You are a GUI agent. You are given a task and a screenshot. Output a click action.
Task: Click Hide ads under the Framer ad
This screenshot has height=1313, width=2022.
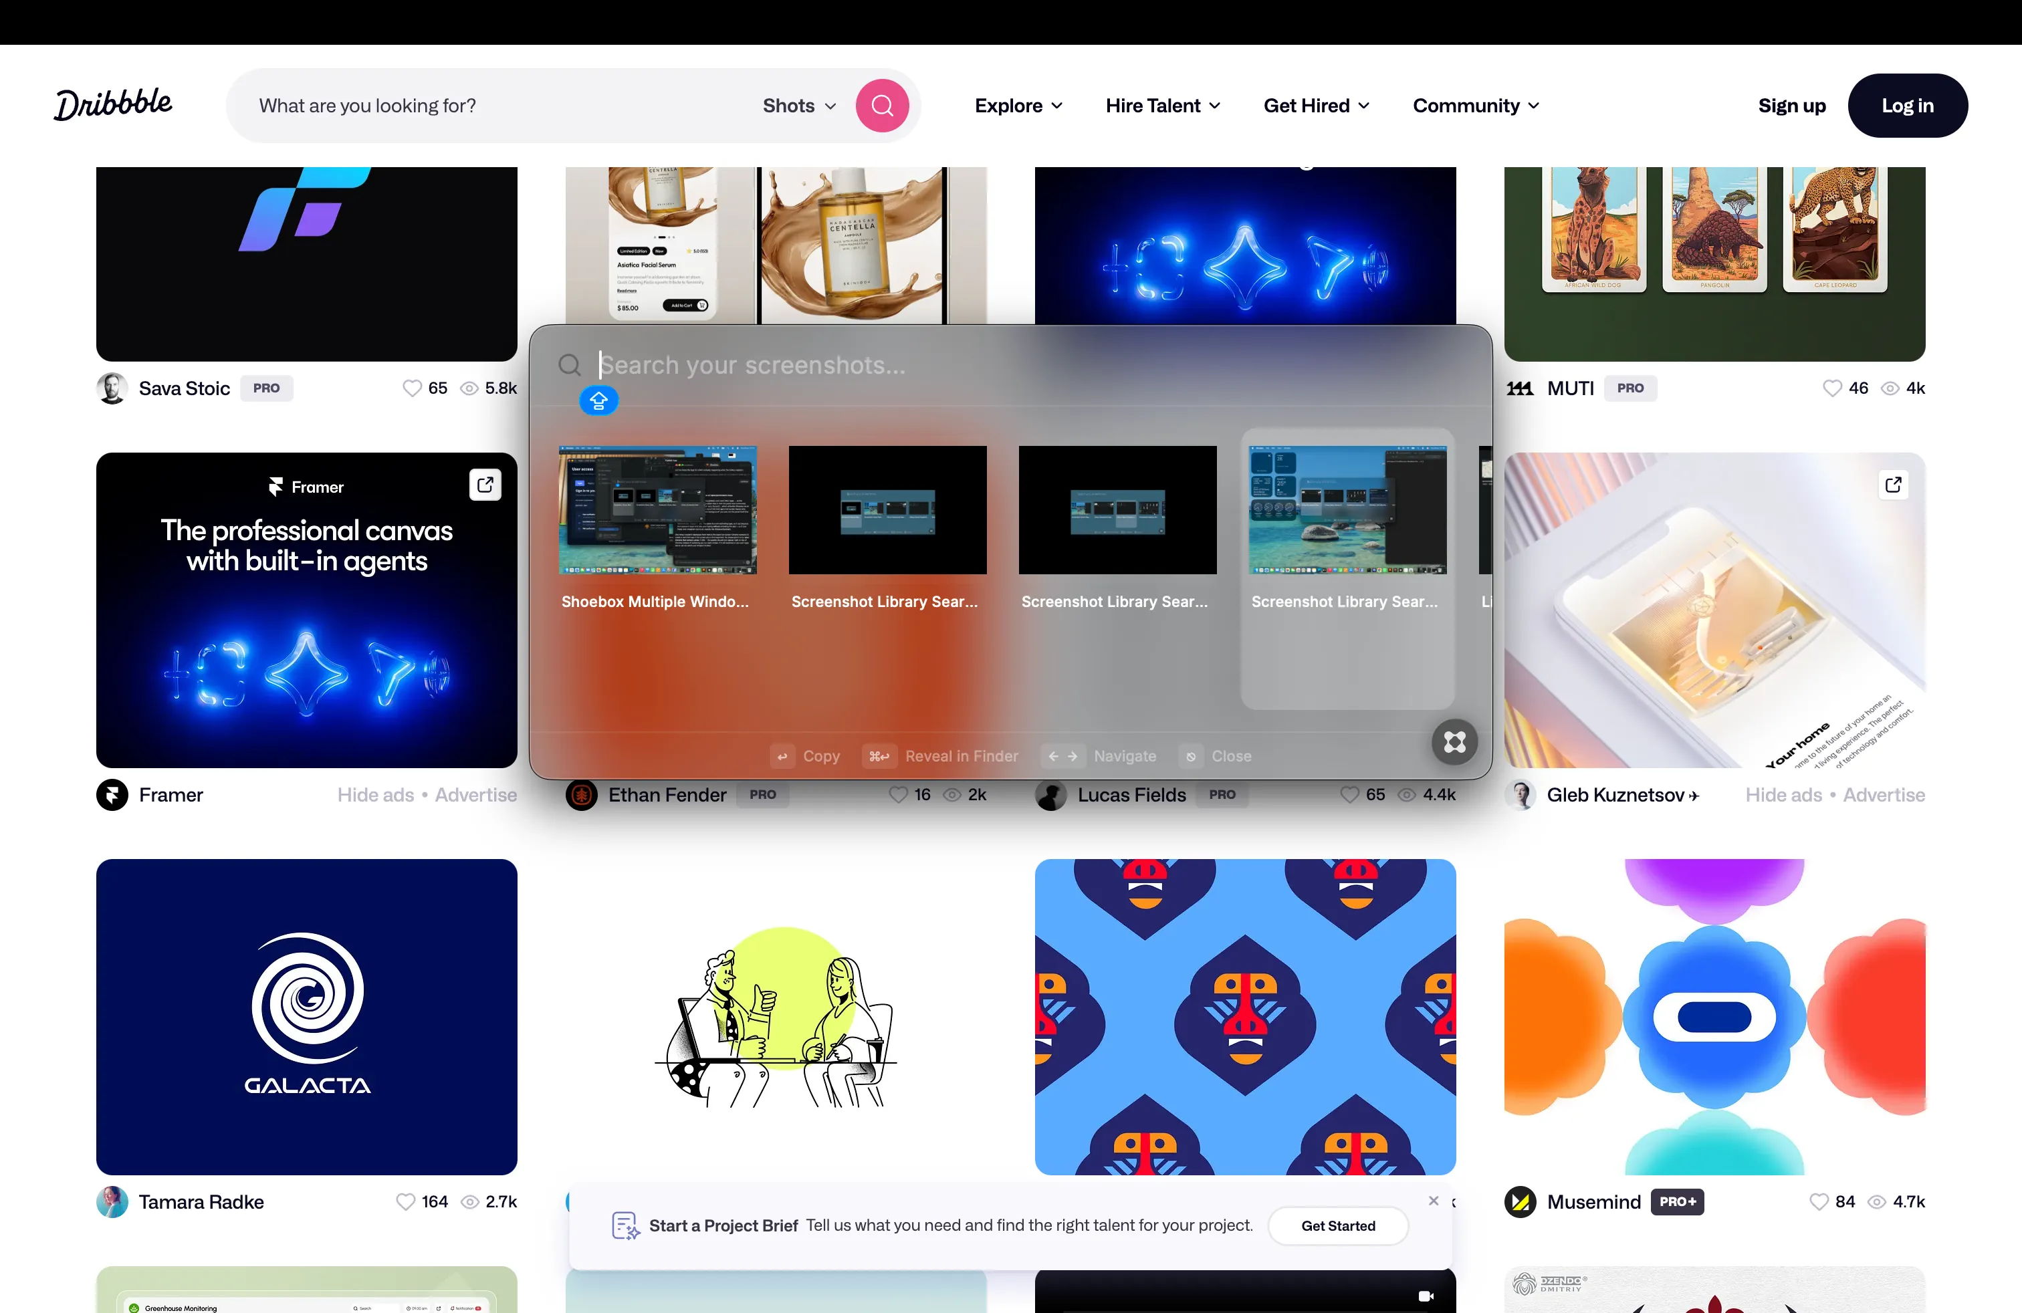(x=376, y=795)
